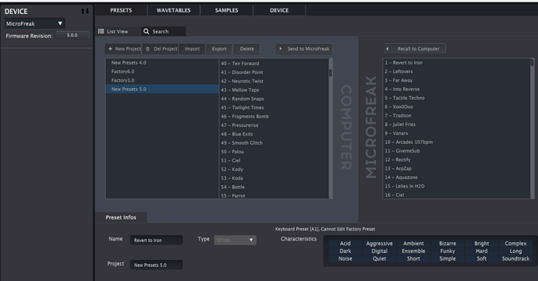This screenshot has height=281, width=538.
Task: Select the Factory6.0 project
Action: coord(162,72)
